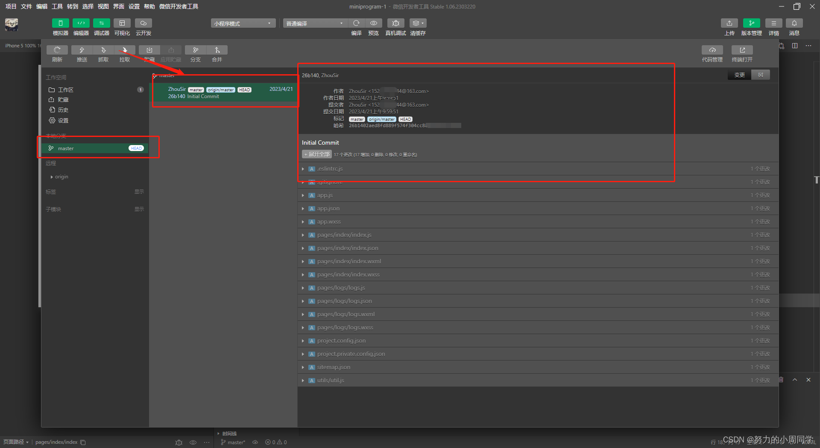Switch file view to 变更 mode
Viewport: 820px width, 448px height.
(x=739, y=75)
